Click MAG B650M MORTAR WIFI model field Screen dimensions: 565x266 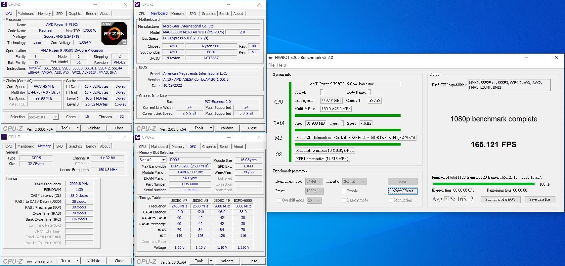pos(194,32)
